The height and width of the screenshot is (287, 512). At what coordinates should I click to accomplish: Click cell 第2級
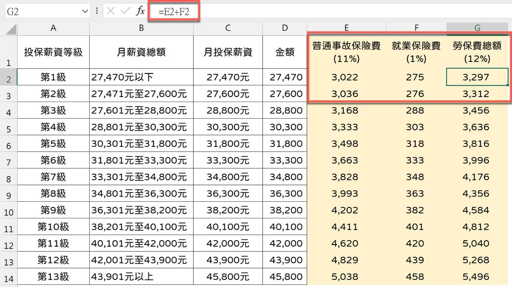53,94
